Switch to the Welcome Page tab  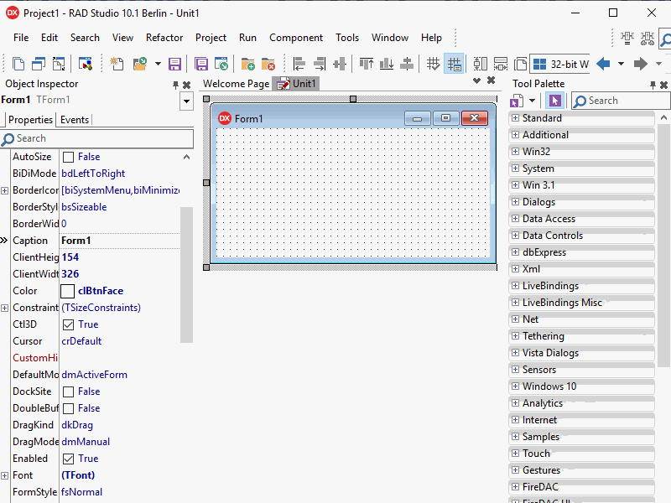tap(236, 84)
